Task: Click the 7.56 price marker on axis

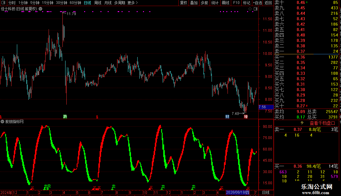Action: point(266,107)
